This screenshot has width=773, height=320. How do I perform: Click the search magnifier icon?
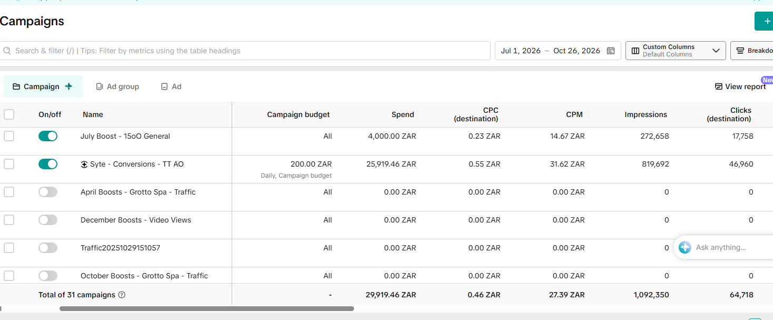(x=7, y=51)
